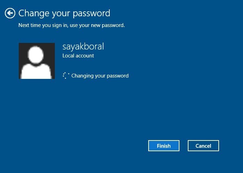Click the back arrow icon
The image size is (243, 173).
click(10, 13)
